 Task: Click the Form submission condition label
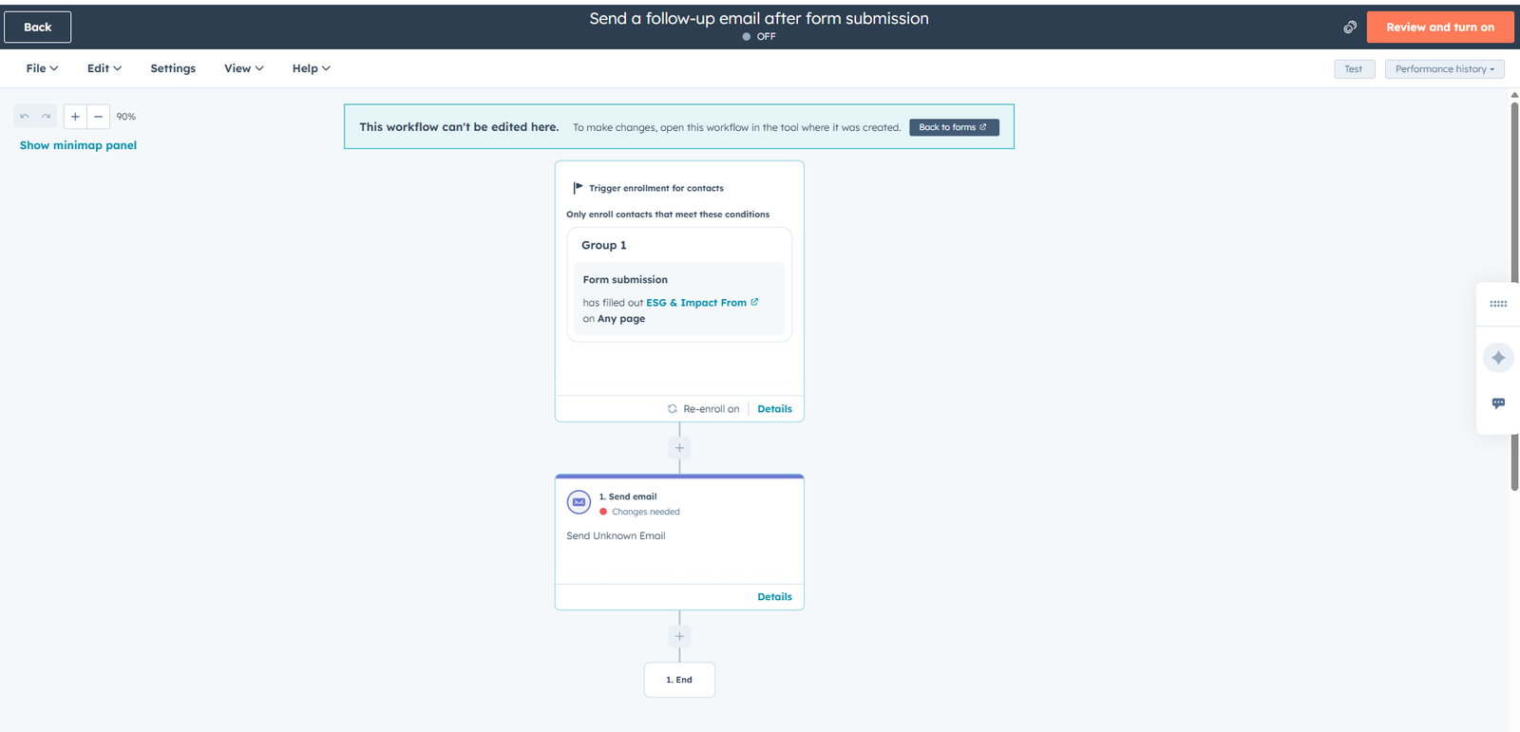point(625,280)
